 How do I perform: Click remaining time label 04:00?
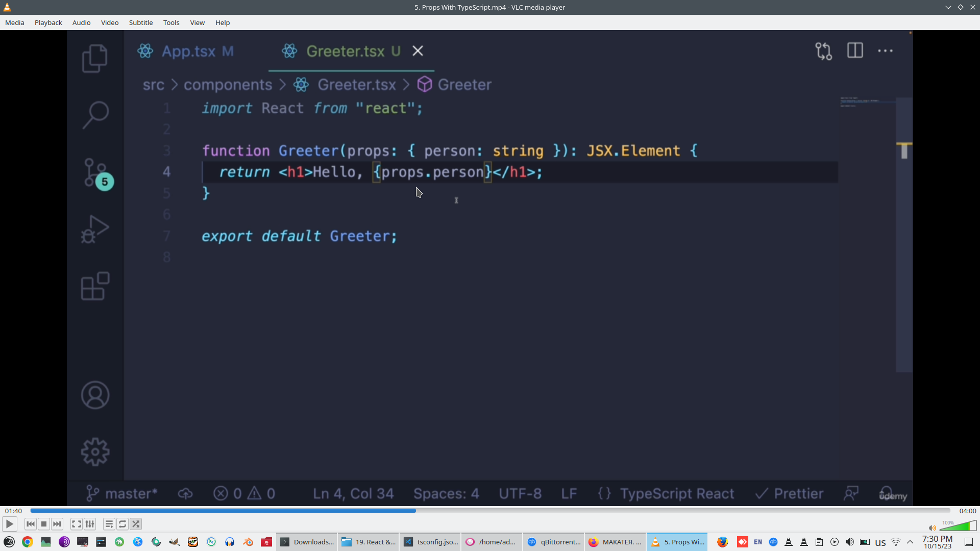967,511
